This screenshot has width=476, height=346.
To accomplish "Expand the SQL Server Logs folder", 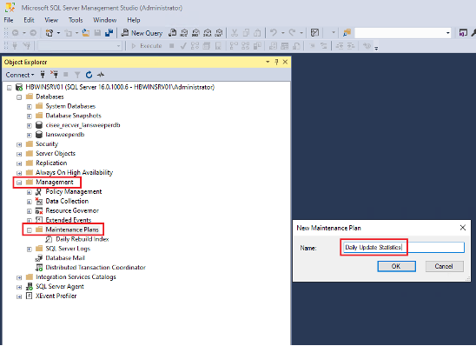I will pyautogui.click(x=30, y=250).
